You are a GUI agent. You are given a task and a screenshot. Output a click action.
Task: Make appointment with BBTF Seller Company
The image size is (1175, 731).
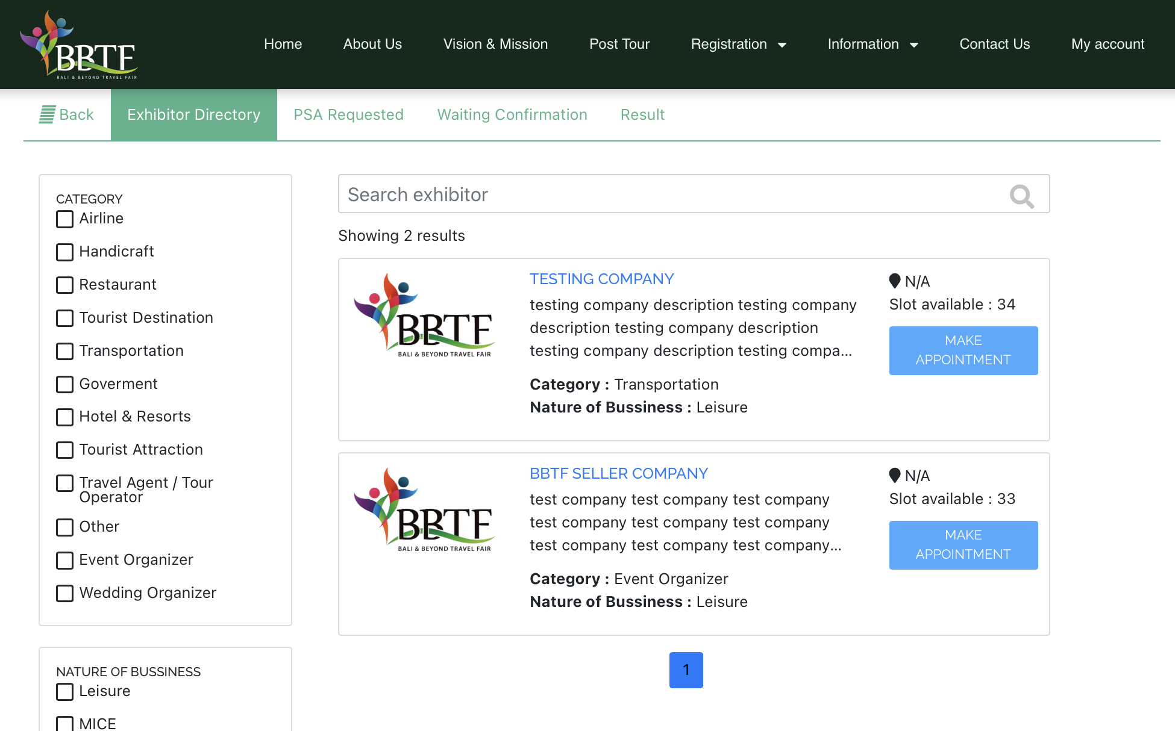(x=963, y=545)
